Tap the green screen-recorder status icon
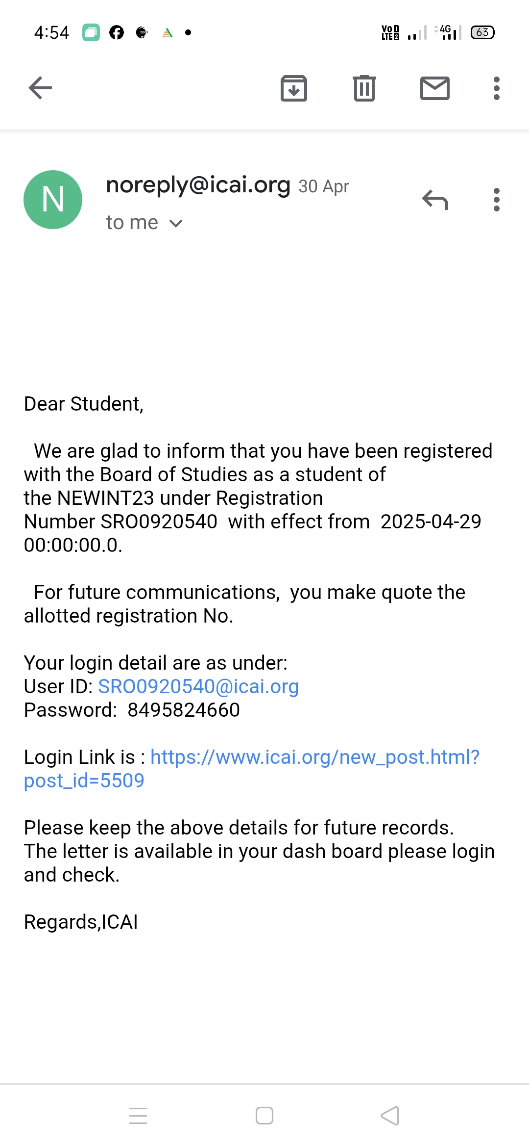 [x=91, y=33]
